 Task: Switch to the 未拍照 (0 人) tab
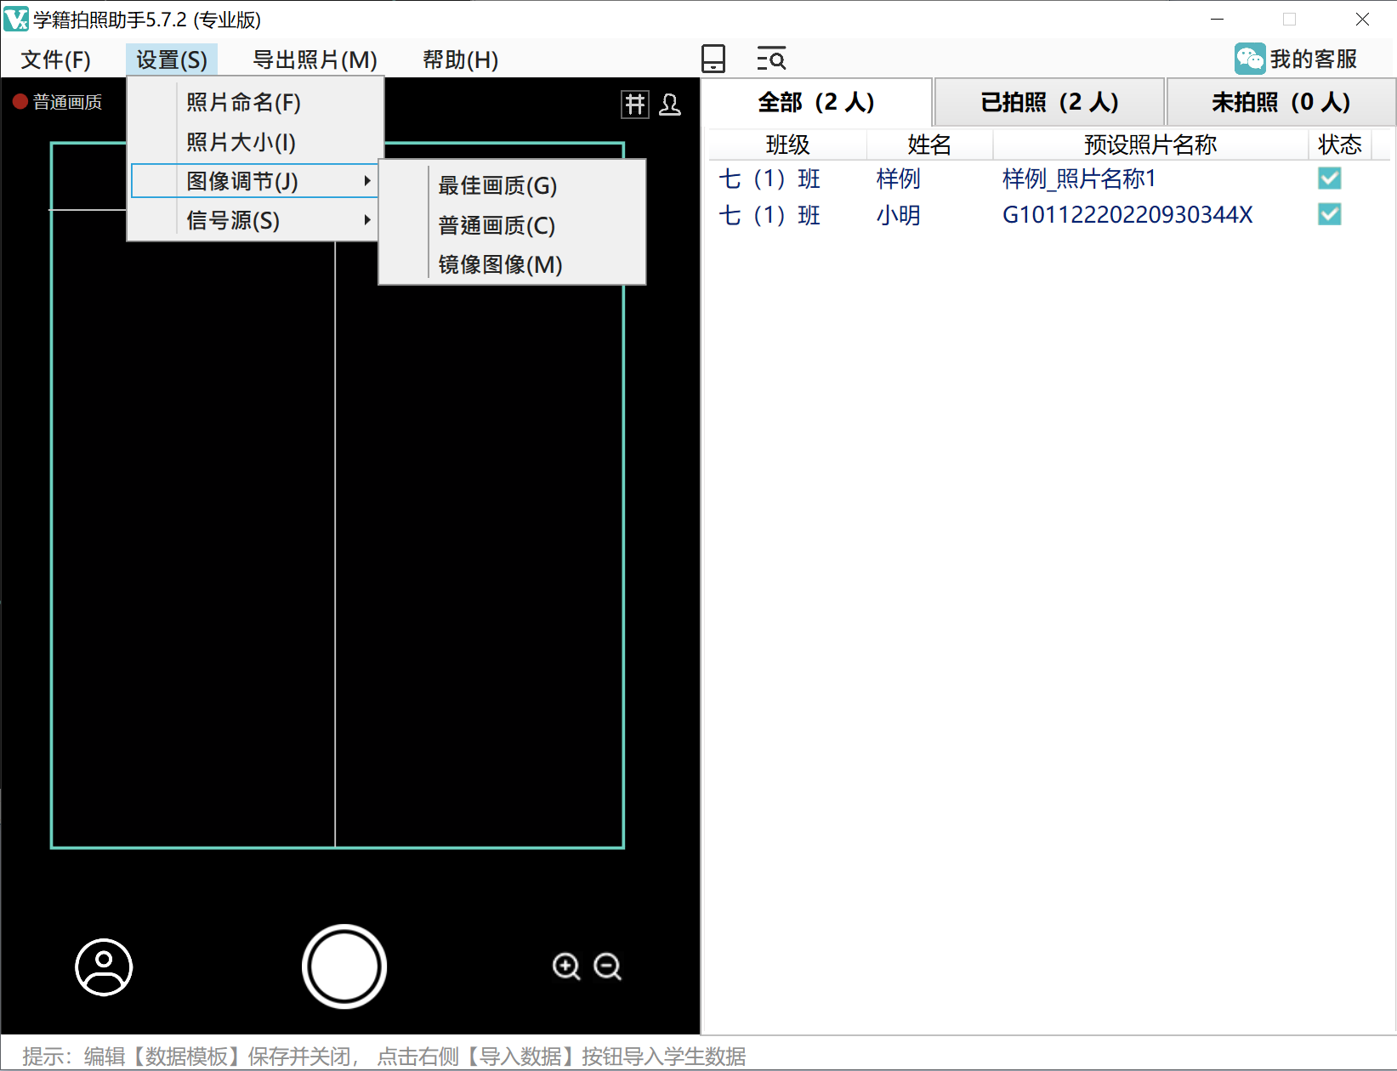(1281, 102)
